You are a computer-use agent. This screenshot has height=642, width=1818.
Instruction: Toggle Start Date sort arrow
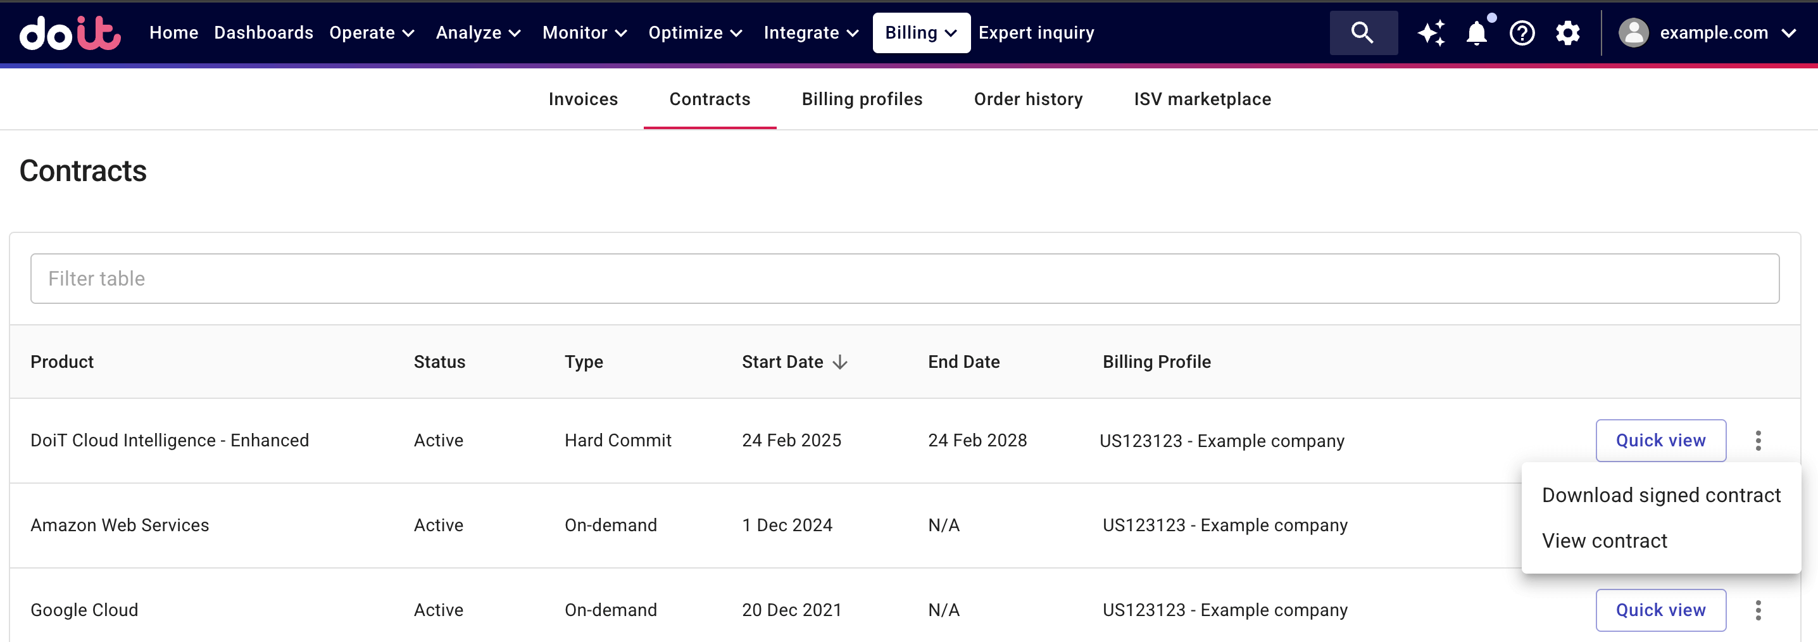pos(840,362)
